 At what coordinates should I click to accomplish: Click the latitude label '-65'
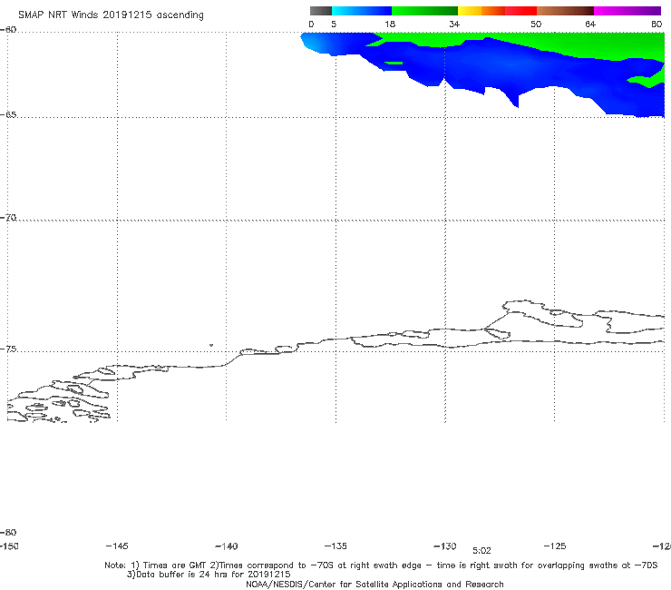tap(8, 114)
